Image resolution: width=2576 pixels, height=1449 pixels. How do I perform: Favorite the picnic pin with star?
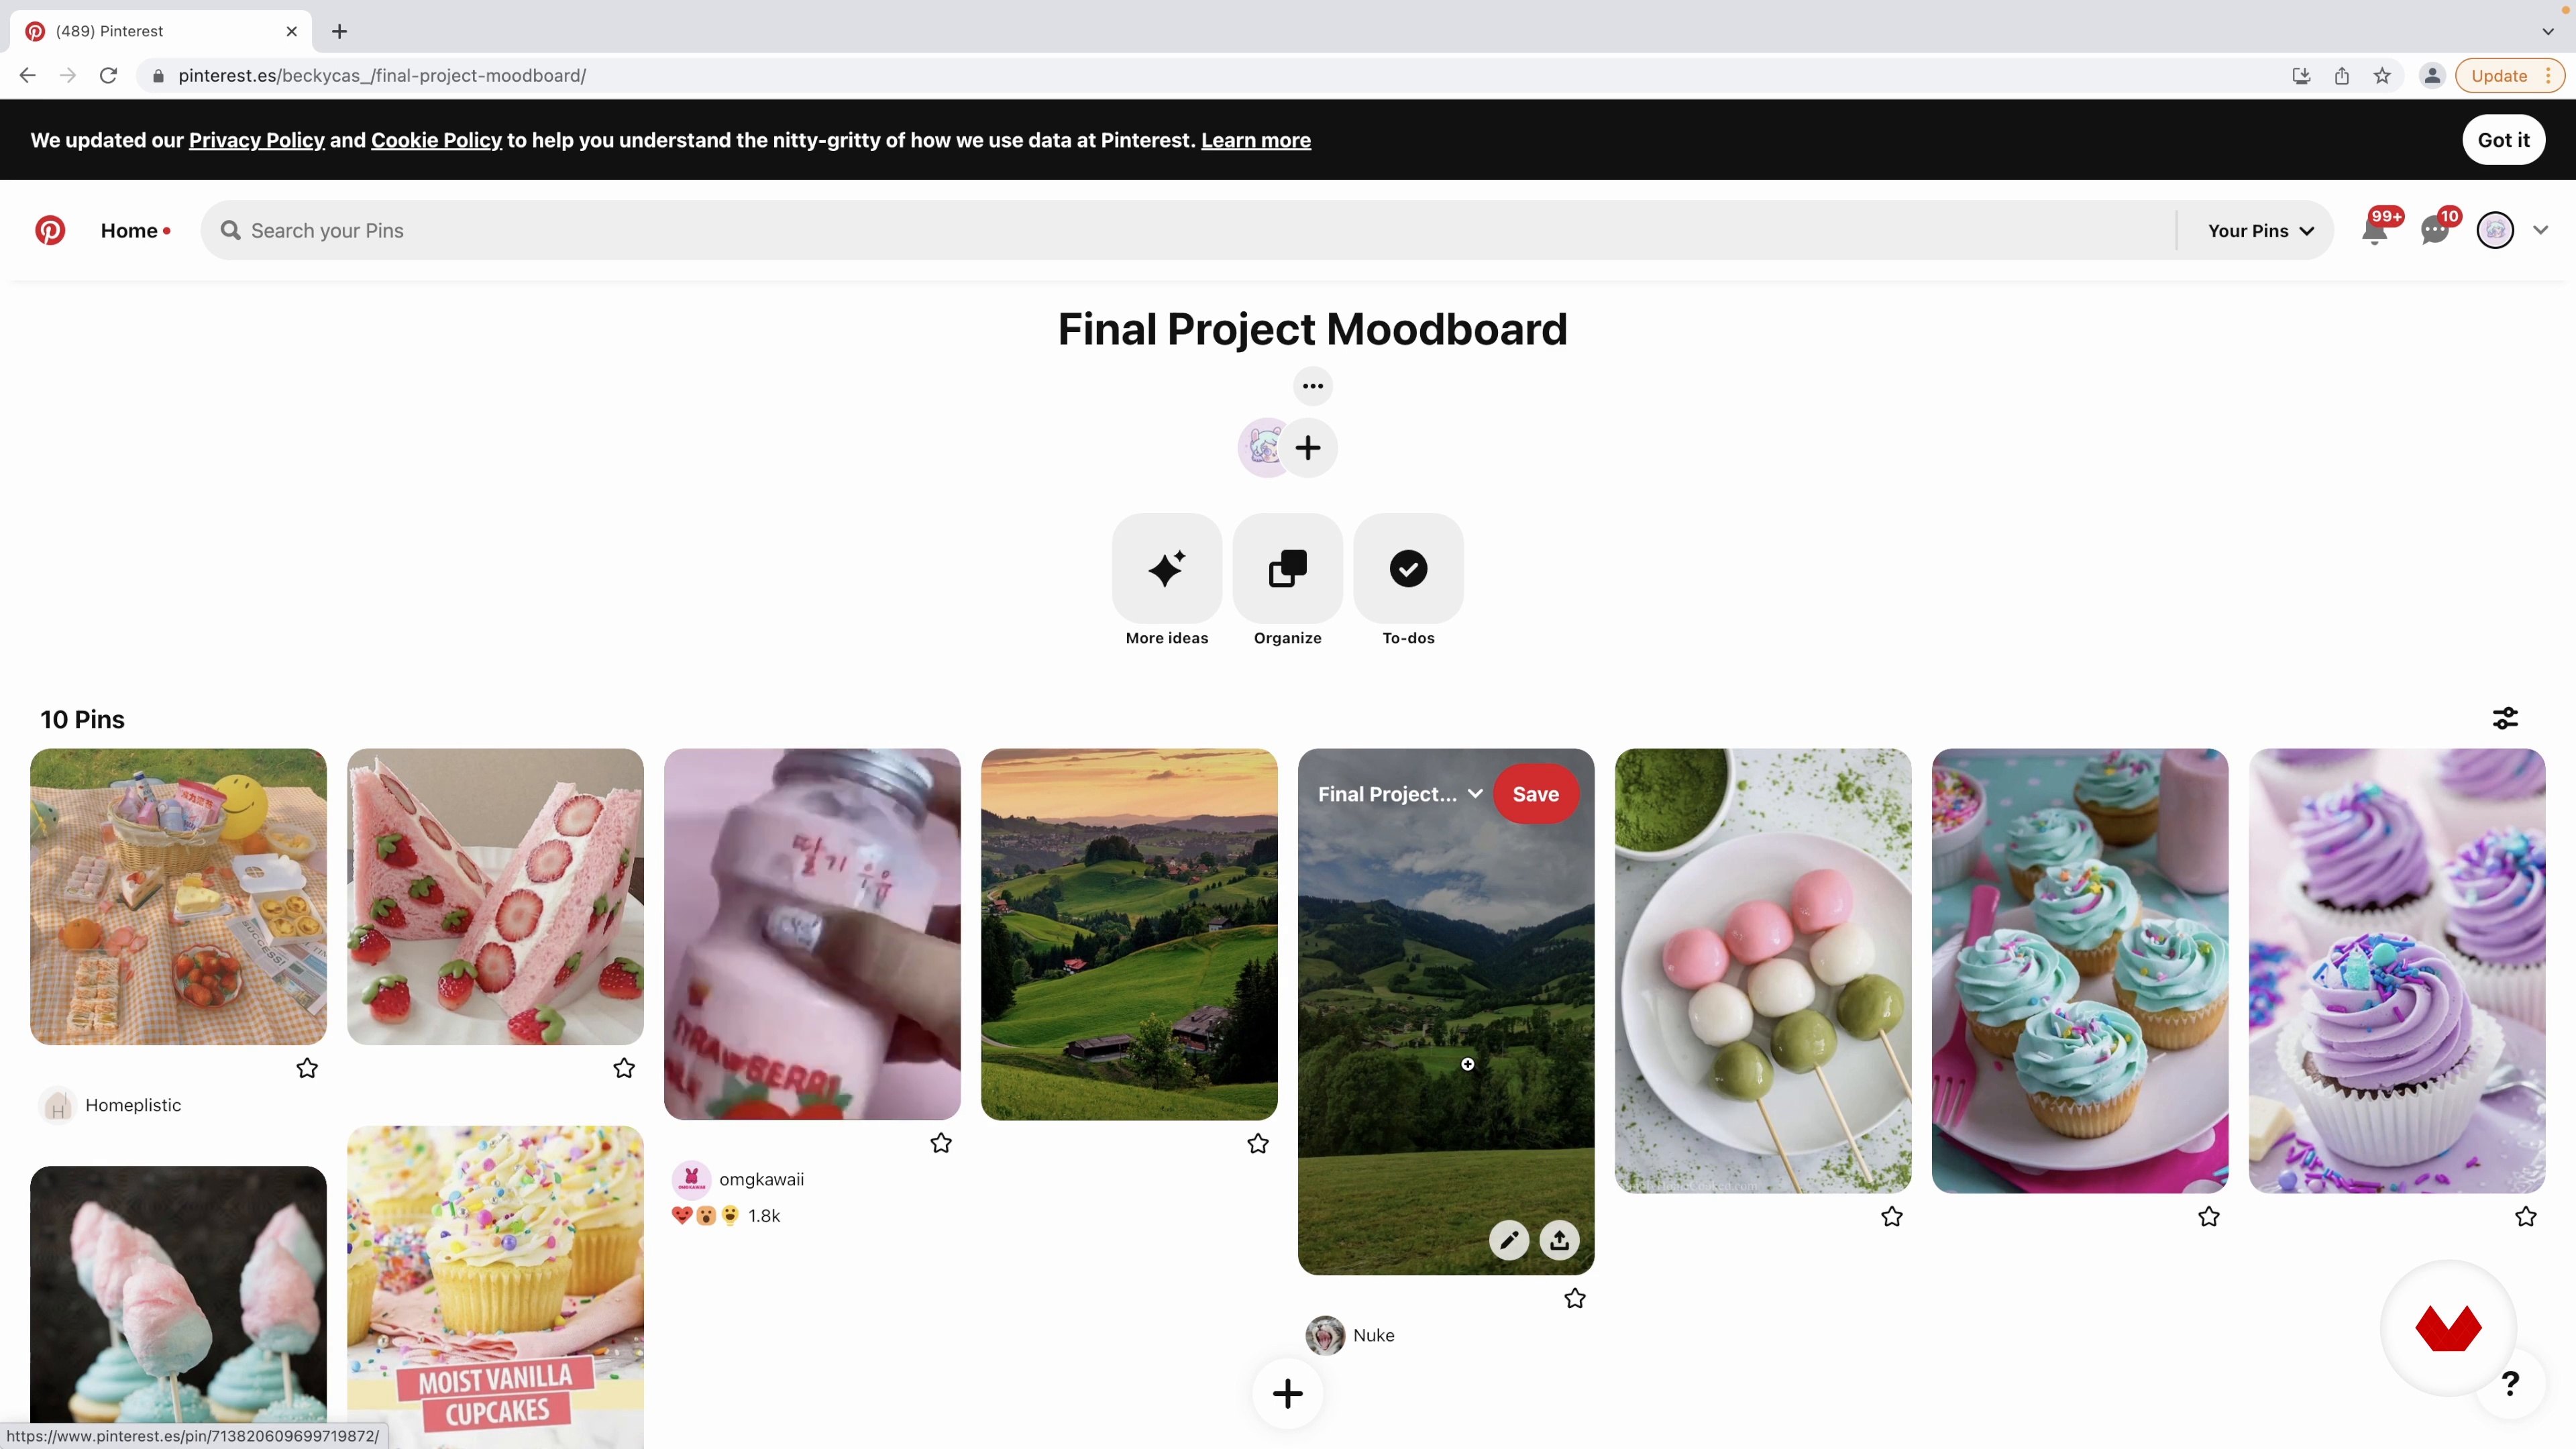[307, 1068]
